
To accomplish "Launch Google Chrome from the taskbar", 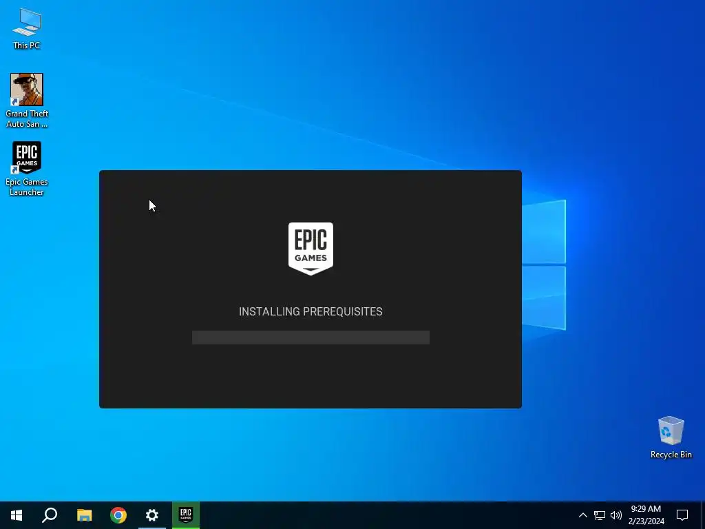I will [x=118, y=515].
